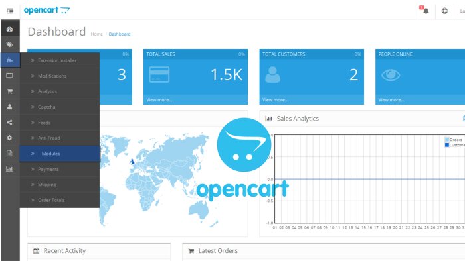
Task: Click the Sales Analytics chart icon
Action: click(268, 119)
